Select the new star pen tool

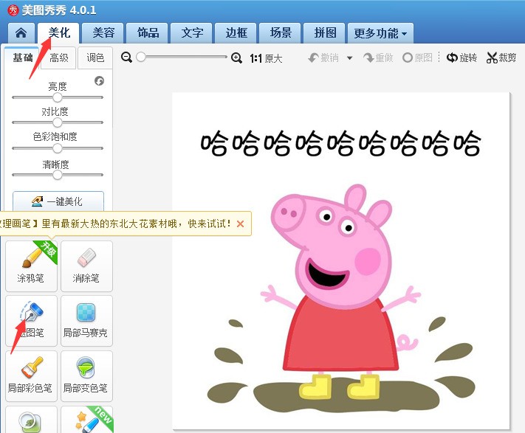86,420
